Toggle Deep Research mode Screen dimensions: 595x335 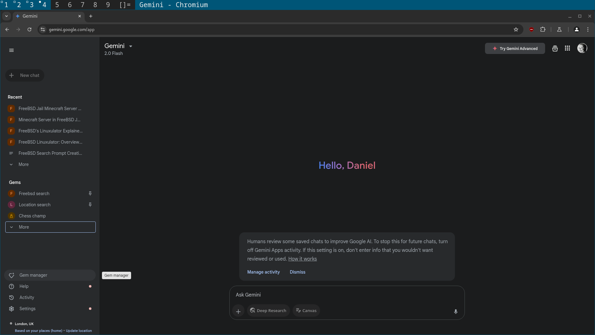pyautogui.click(x=268, y=310)
